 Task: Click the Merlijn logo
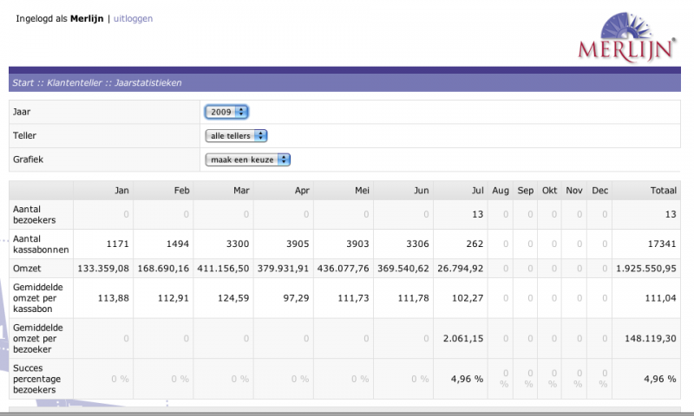pos(627,37)
